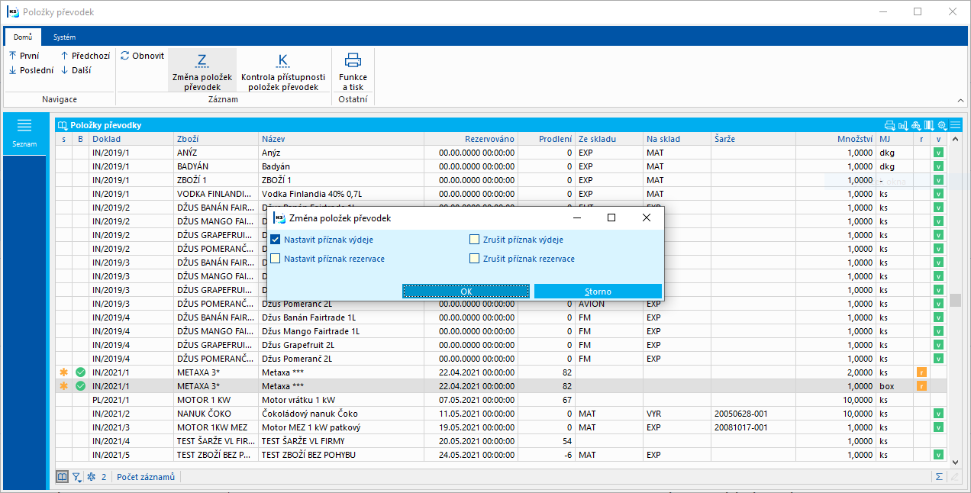Collapse the ribbon with the chevron arrow
Screen dimensions: 971x493
pos(960,100)
